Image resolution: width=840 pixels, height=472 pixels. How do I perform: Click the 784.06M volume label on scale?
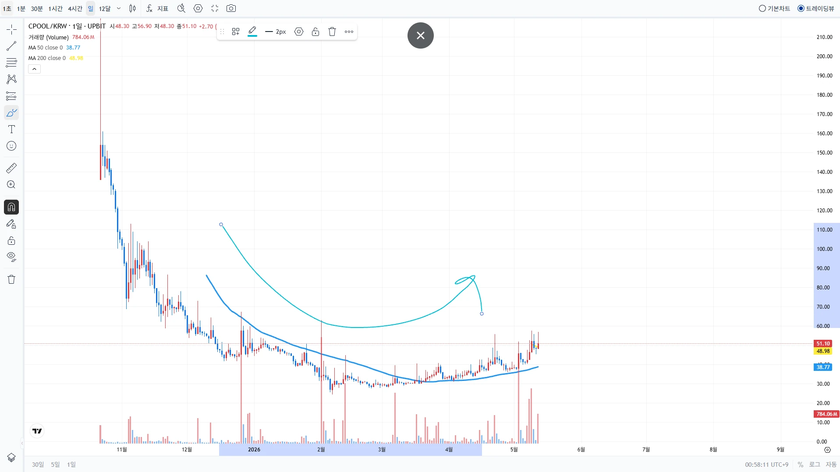[x=826, y=414]
